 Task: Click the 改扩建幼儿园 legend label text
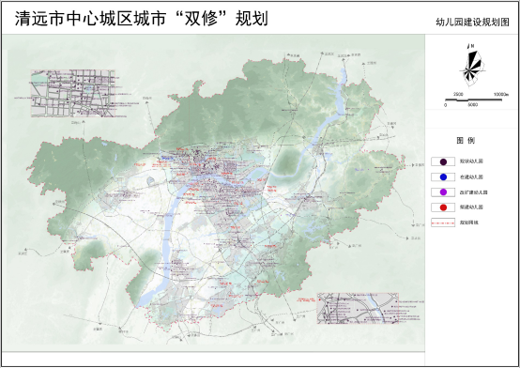pyautogui.click(x=473, y=192)
